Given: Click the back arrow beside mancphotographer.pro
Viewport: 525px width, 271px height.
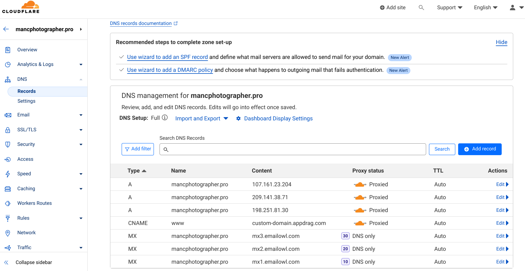Looking at the screenshot, I should coord(6,29).
